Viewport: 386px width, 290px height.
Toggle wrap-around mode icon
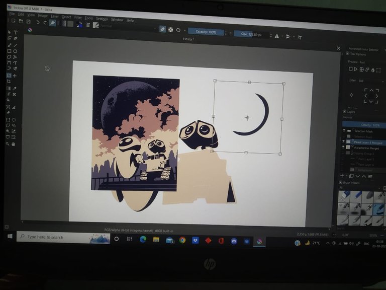coord(300,37)
